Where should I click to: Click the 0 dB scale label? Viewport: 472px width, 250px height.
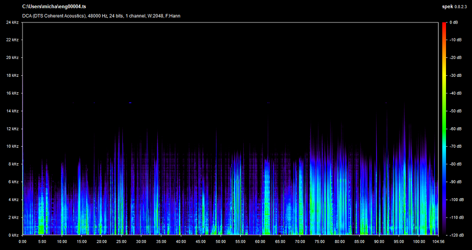pos(454,22)
